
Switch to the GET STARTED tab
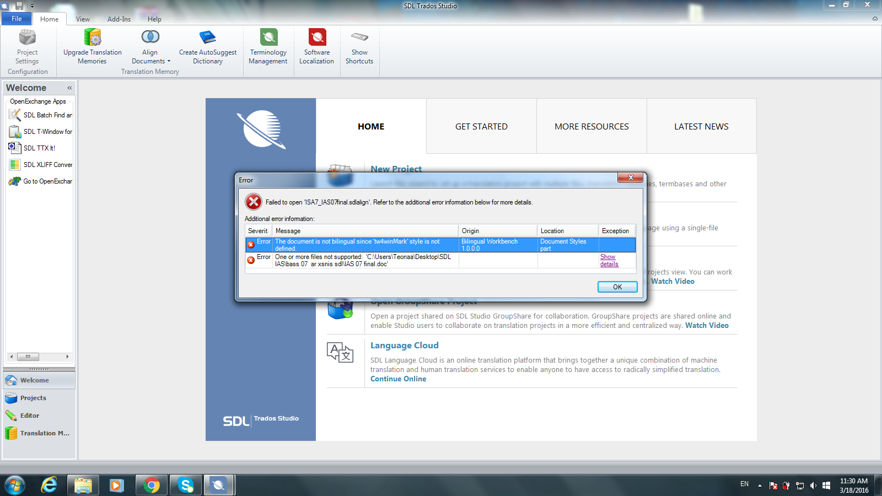[481, 126]
